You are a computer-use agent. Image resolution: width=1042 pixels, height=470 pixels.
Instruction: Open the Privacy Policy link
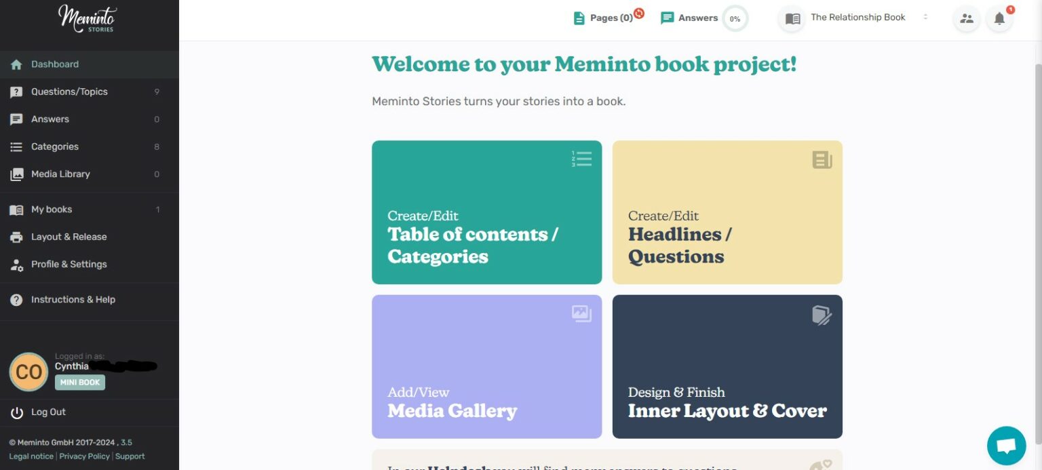tap(83, 456)
